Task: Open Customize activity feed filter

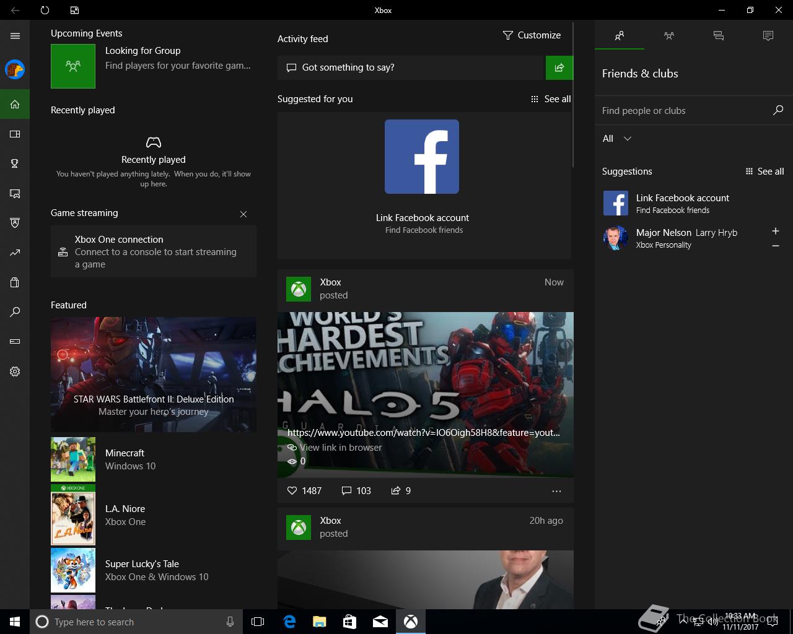Action: pyautogui.click(x=532, y=35)
